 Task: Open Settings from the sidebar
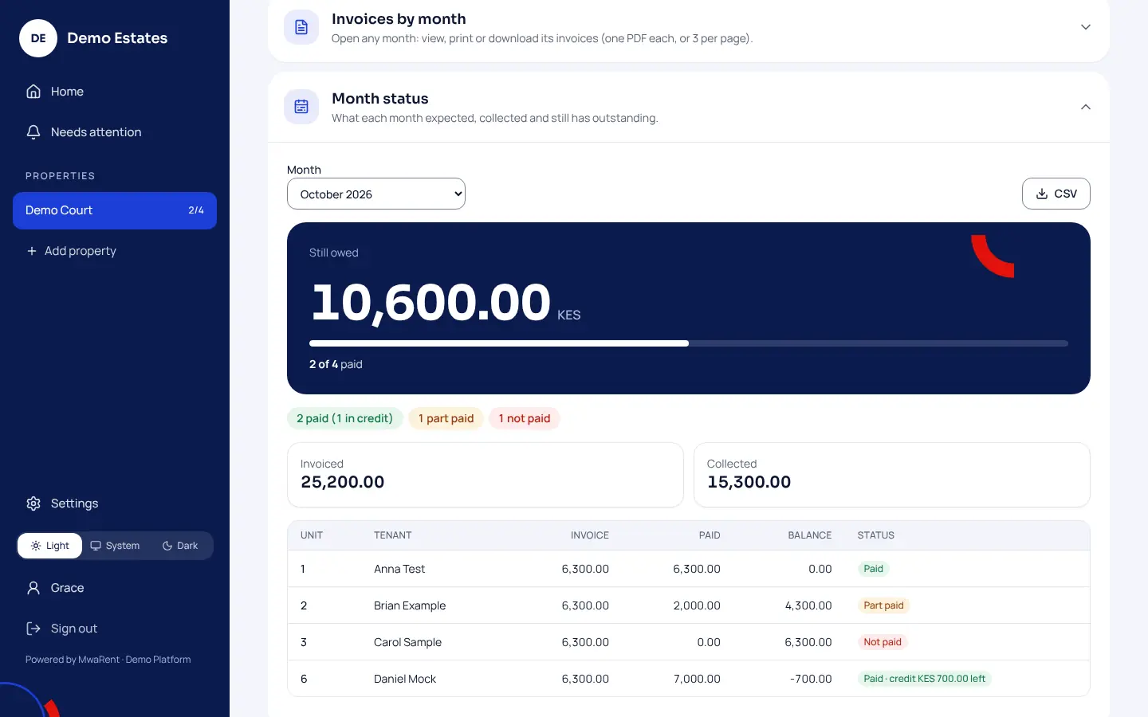click(x=115, y=503)
